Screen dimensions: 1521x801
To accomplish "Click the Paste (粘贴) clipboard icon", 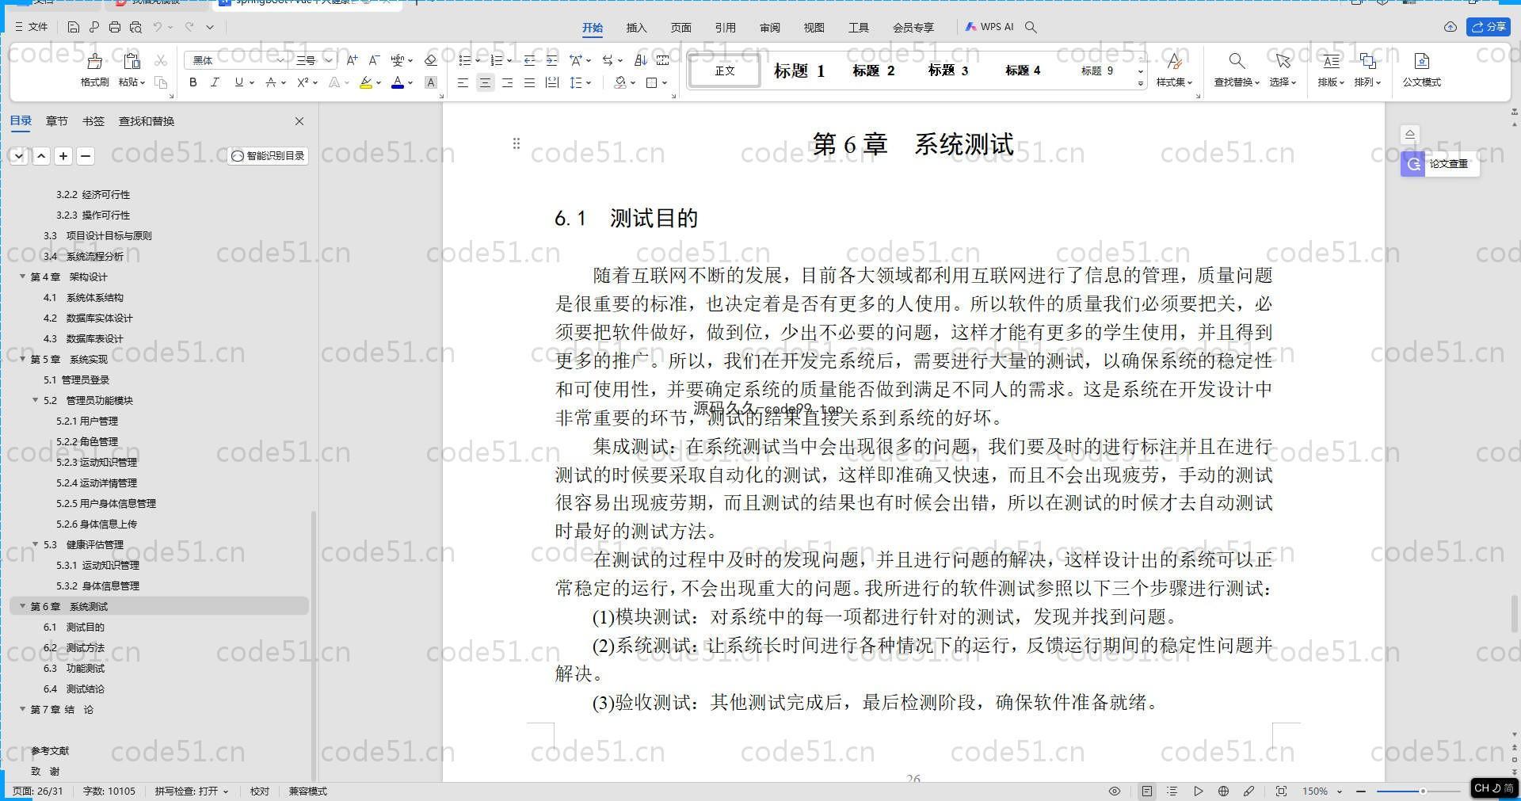I will (x=132, y=61).
